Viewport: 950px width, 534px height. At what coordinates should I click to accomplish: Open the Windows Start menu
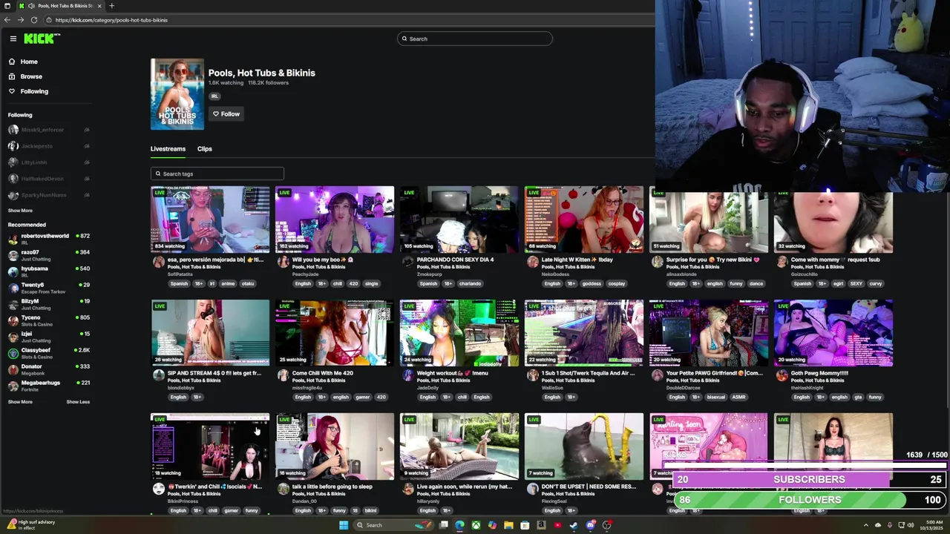[344, 525]
